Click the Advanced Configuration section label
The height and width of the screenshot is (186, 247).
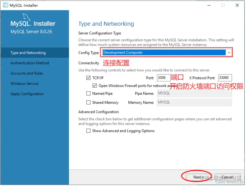pyautogui.click(x=99, y=112)
